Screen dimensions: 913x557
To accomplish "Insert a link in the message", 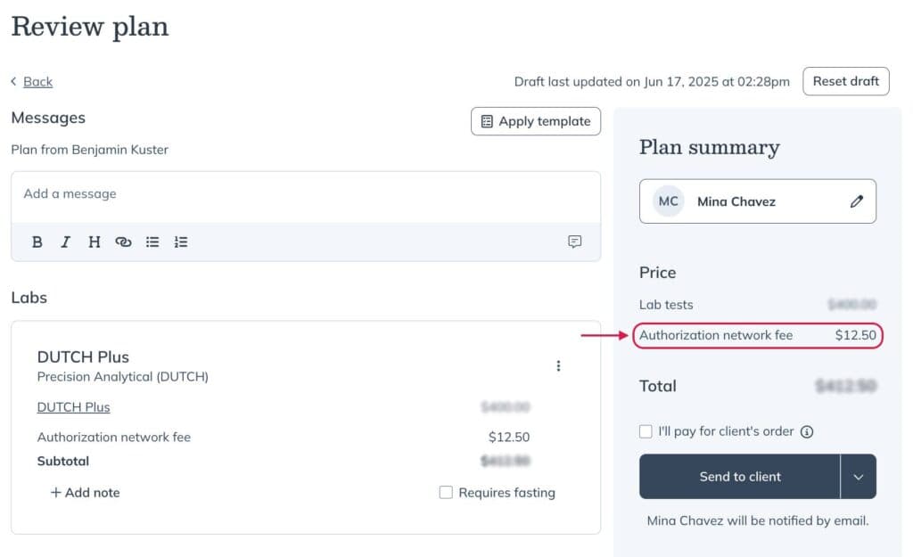I will [x=123, y=242].
